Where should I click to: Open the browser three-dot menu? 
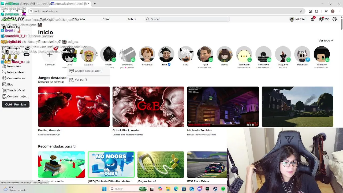[339, 11]
